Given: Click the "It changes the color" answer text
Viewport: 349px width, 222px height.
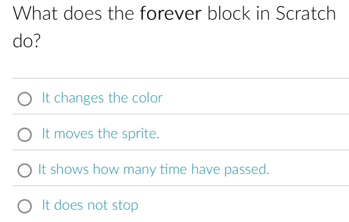Looking at the screenshot, I should (102, 98).
